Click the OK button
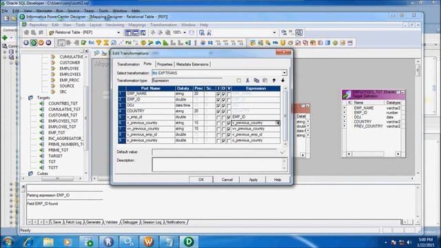This screenshot has height=248, width=441. tap(201, 180)
